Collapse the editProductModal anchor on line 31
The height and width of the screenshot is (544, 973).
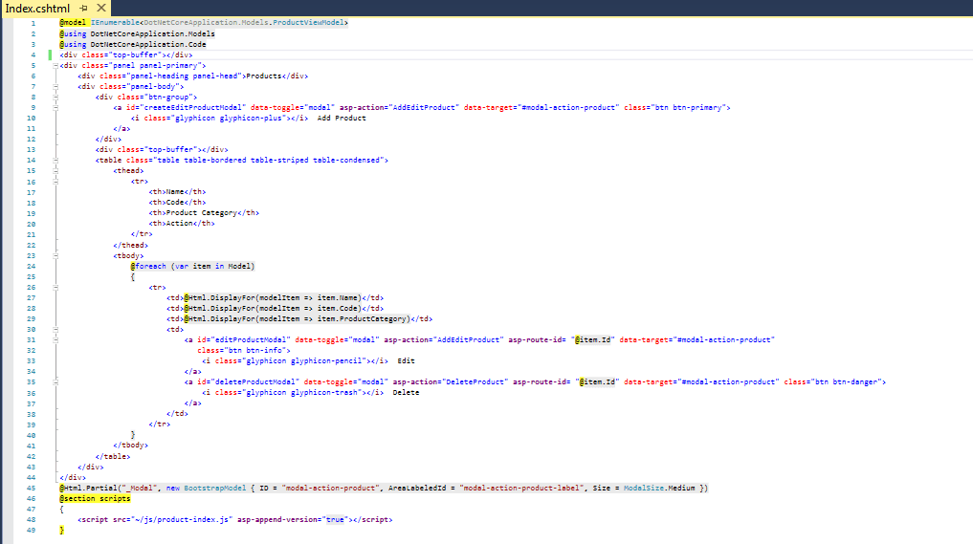click(x=55, y=340)
